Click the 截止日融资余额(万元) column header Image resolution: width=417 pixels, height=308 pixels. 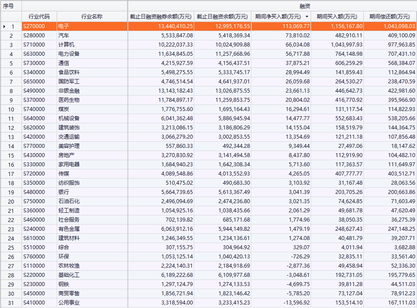click(222, 17)
